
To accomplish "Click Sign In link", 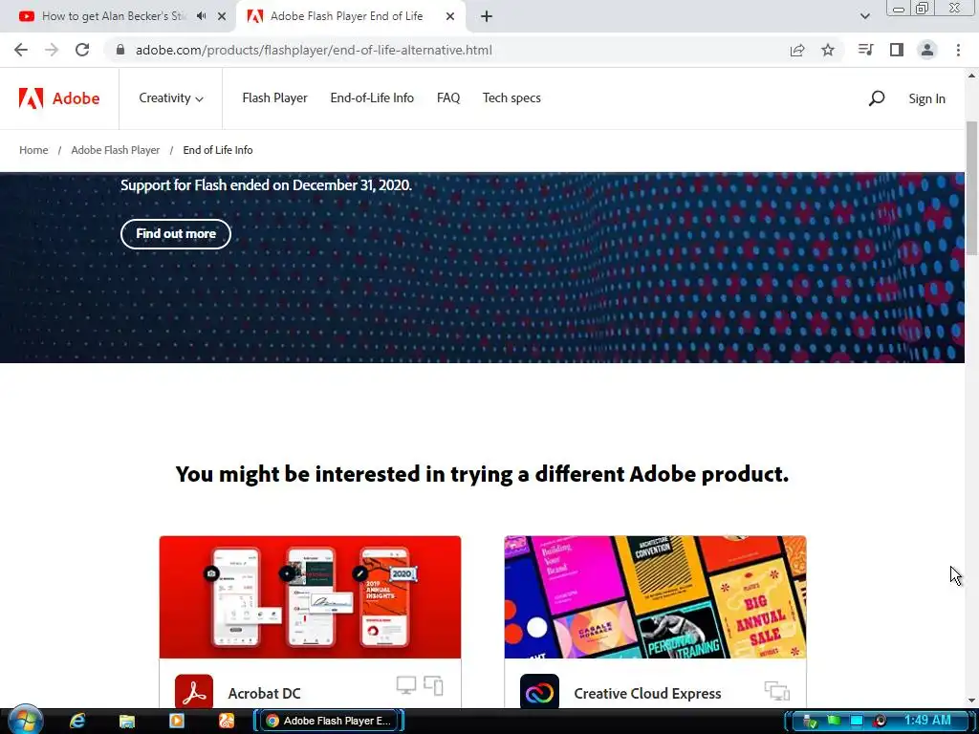I will click(926, 98).
